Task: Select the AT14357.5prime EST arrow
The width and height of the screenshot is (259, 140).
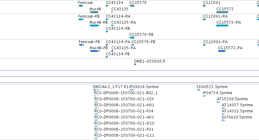Action: pos(223,108)
